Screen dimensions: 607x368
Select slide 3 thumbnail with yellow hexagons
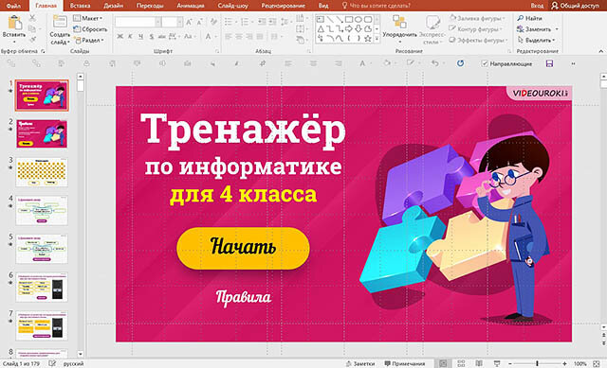(x=42, y=172)
